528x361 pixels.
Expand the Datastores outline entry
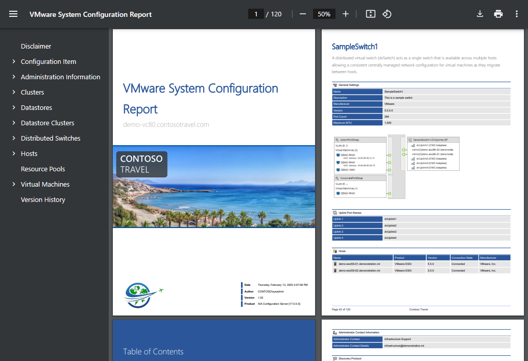[x=14, y=107]
